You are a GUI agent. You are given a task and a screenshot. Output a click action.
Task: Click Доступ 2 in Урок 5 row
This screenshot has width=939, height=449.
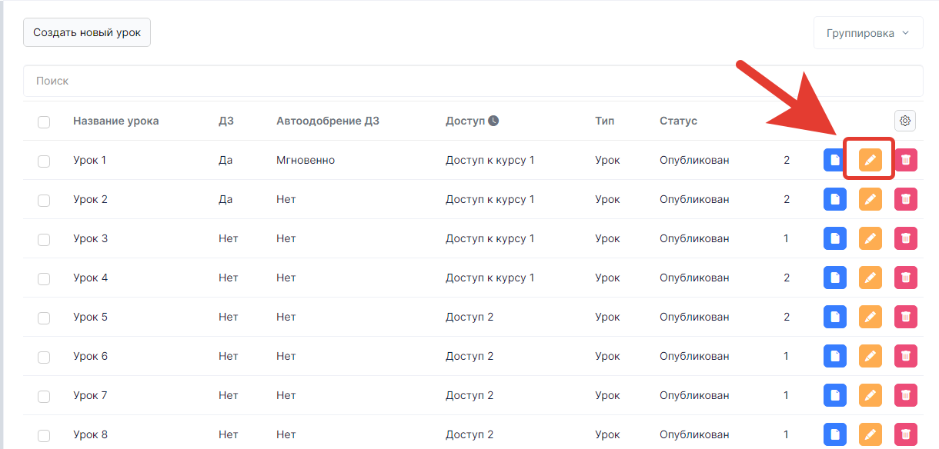coord(469,317)
